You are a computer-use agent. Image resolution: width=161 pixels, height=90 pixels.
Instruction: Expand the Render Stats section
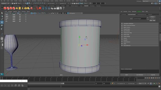[x=140, y=34]
